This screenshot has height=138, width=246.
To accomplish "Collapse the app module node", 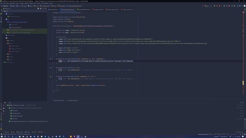I will pos(3,11).
